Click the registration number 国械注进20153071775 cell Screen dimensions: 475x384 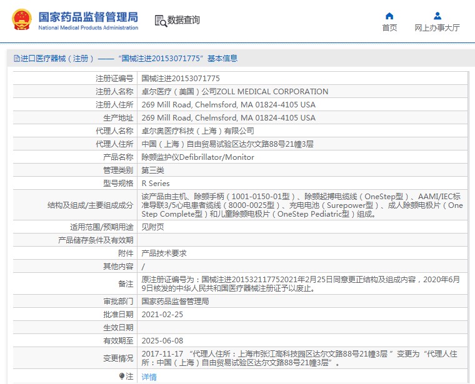(x=181, y=78)
